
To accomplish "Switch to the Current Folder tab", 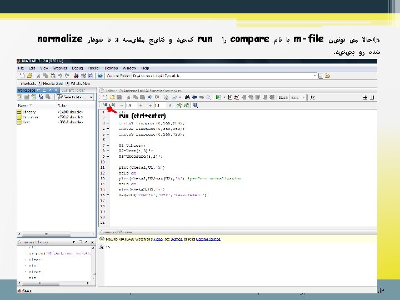I will tap(73, 90).
